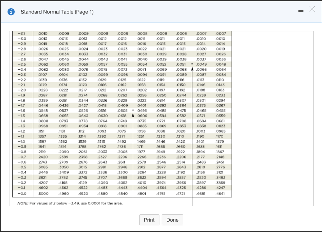This screenshot has width=322, height=232.
Task: Click the .4840 table value
Action: (122, 194)
